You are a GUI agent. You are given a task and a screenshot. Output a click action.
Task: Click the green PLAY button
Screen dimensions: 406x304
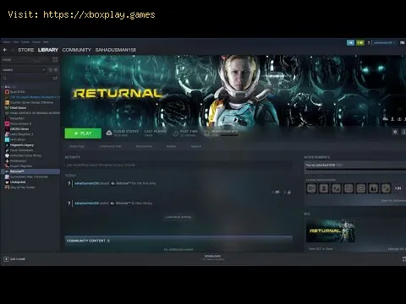point(83,133)
